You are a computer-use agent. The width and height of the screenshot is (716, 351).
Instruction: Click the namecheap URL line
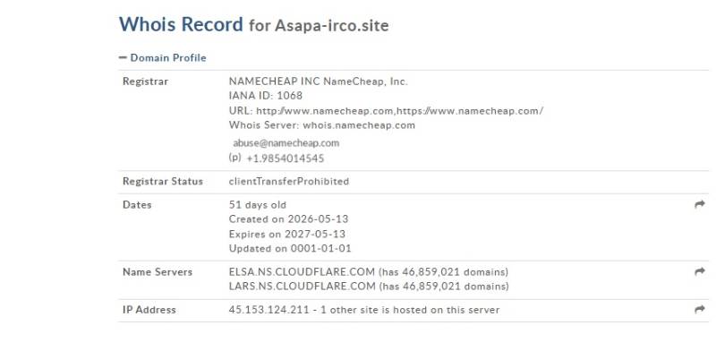pyautogui.click(x=386, y=111)
